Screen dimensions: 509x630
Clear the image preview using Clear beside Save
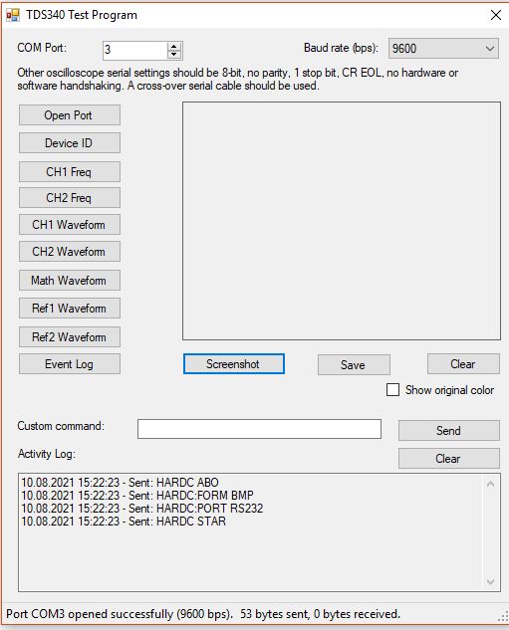pos(463,364)
